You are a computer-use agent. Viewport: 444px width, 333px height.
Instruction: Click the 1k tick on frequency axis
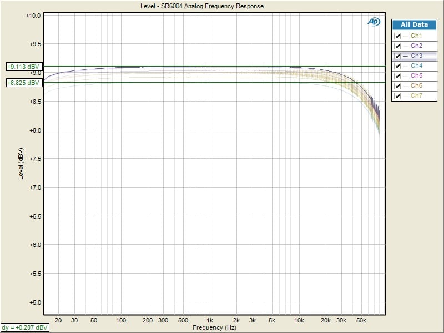pyautogui.click(x=210, y=321)
